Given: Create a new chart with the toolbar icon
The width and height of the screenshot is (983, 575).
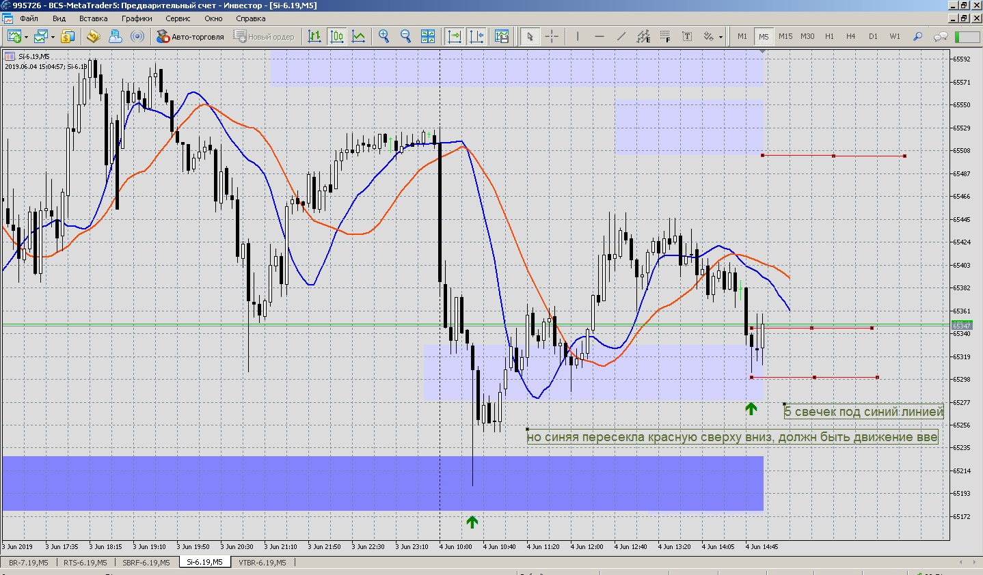Looking at the screenshot, I should pos(14,36).
